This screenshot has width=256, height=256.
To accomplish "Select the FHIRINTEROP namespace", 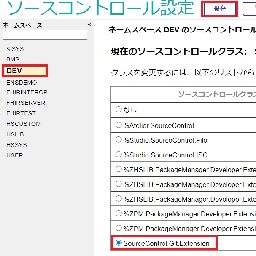I will (27, 92).
